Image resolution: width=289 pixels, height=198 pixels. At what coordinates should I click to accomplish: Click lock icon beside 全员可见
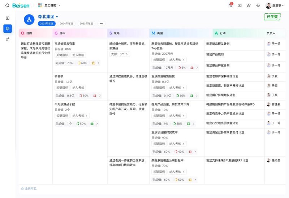pyautogui.click(x=22, y=189)
